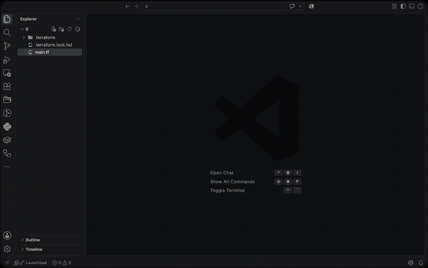Image resolution: width=428 pixels, height=268 pixels.
Task: Open the chat icon in title bar
Action: (x=292, y=6)
